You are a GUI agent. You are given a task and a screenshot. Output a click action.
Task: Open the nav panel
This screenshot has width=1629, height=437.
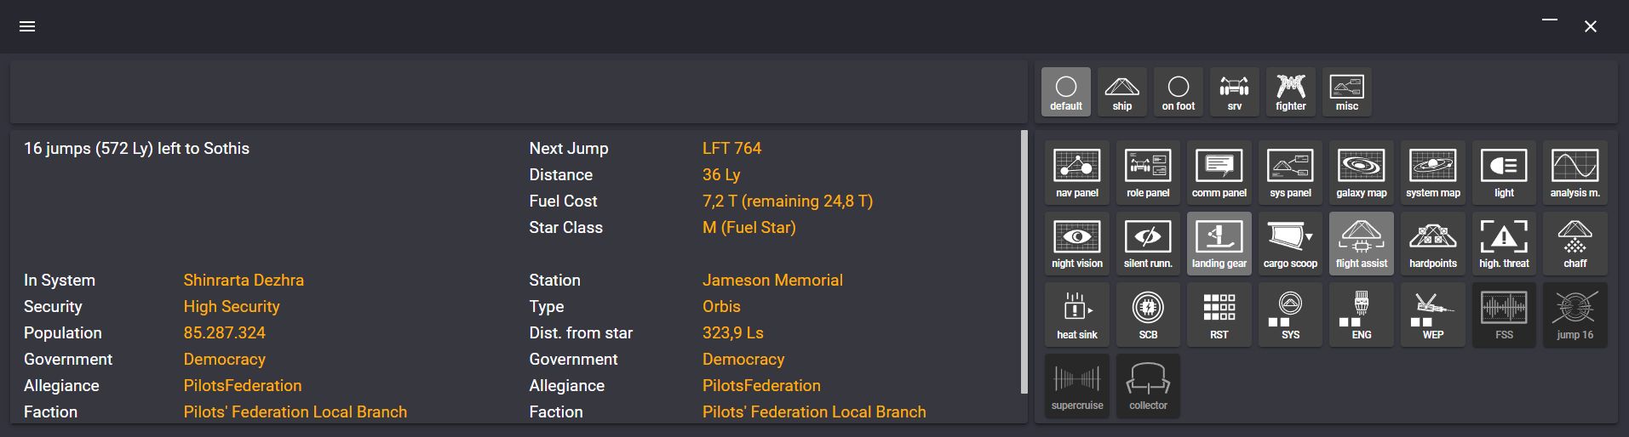pyautogui.click(x=1076, y=172)
